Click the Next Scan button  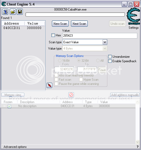pos(79,24)
